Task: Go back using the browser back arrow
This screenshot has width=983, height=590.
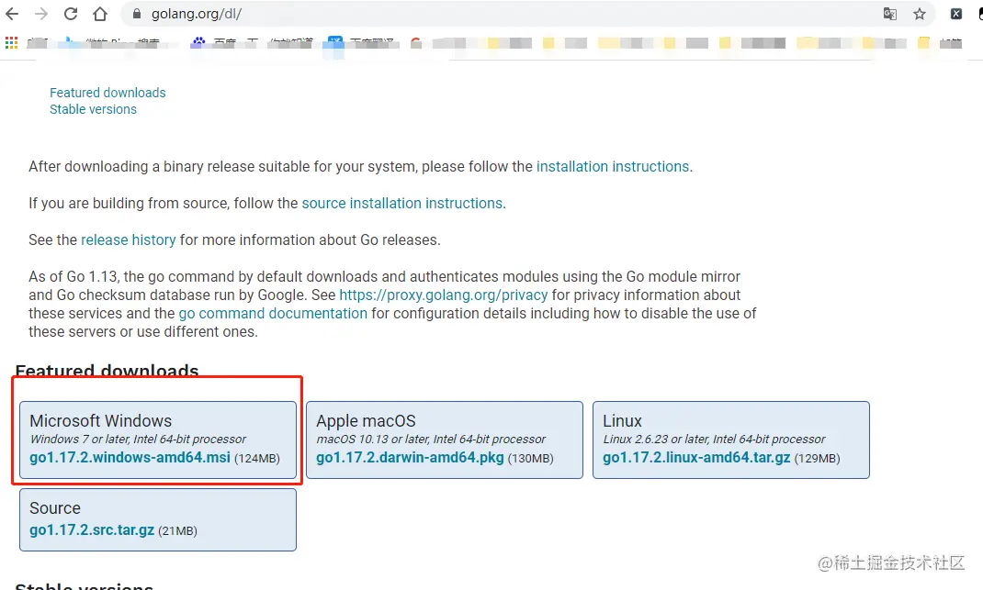Action: (x=12, y=13)
